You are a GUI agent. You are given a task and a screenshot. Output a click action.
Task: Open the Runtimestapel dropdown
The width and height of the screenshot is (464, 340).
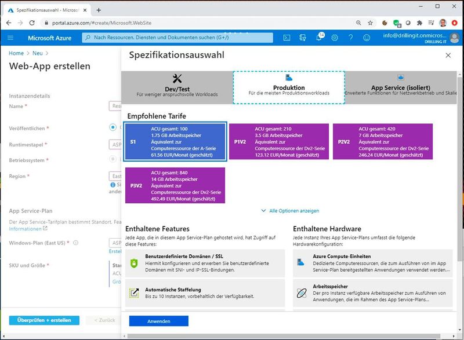(x=115, y=144)
